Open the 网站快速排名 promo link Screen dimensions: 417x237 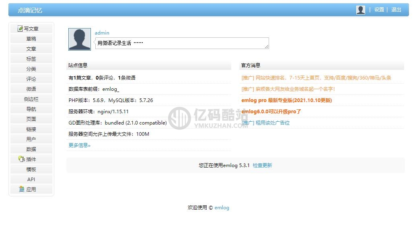point(316,78)
